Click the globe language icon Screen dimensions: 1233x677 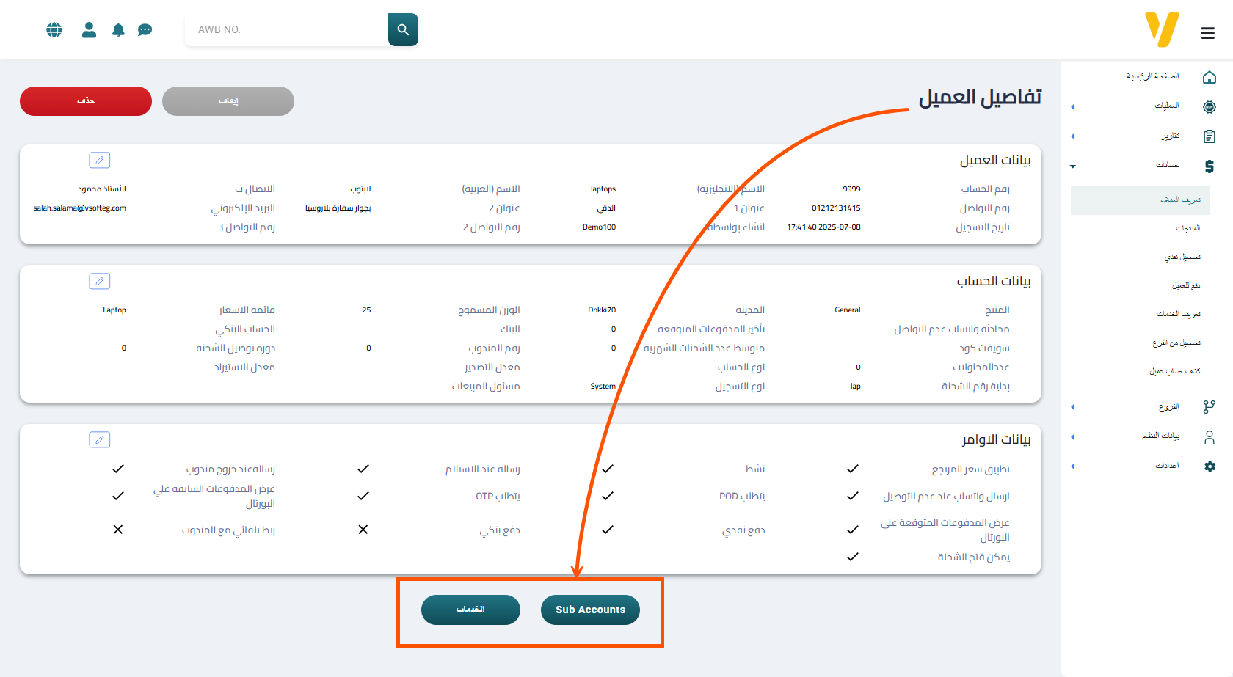tap(54, 30)
